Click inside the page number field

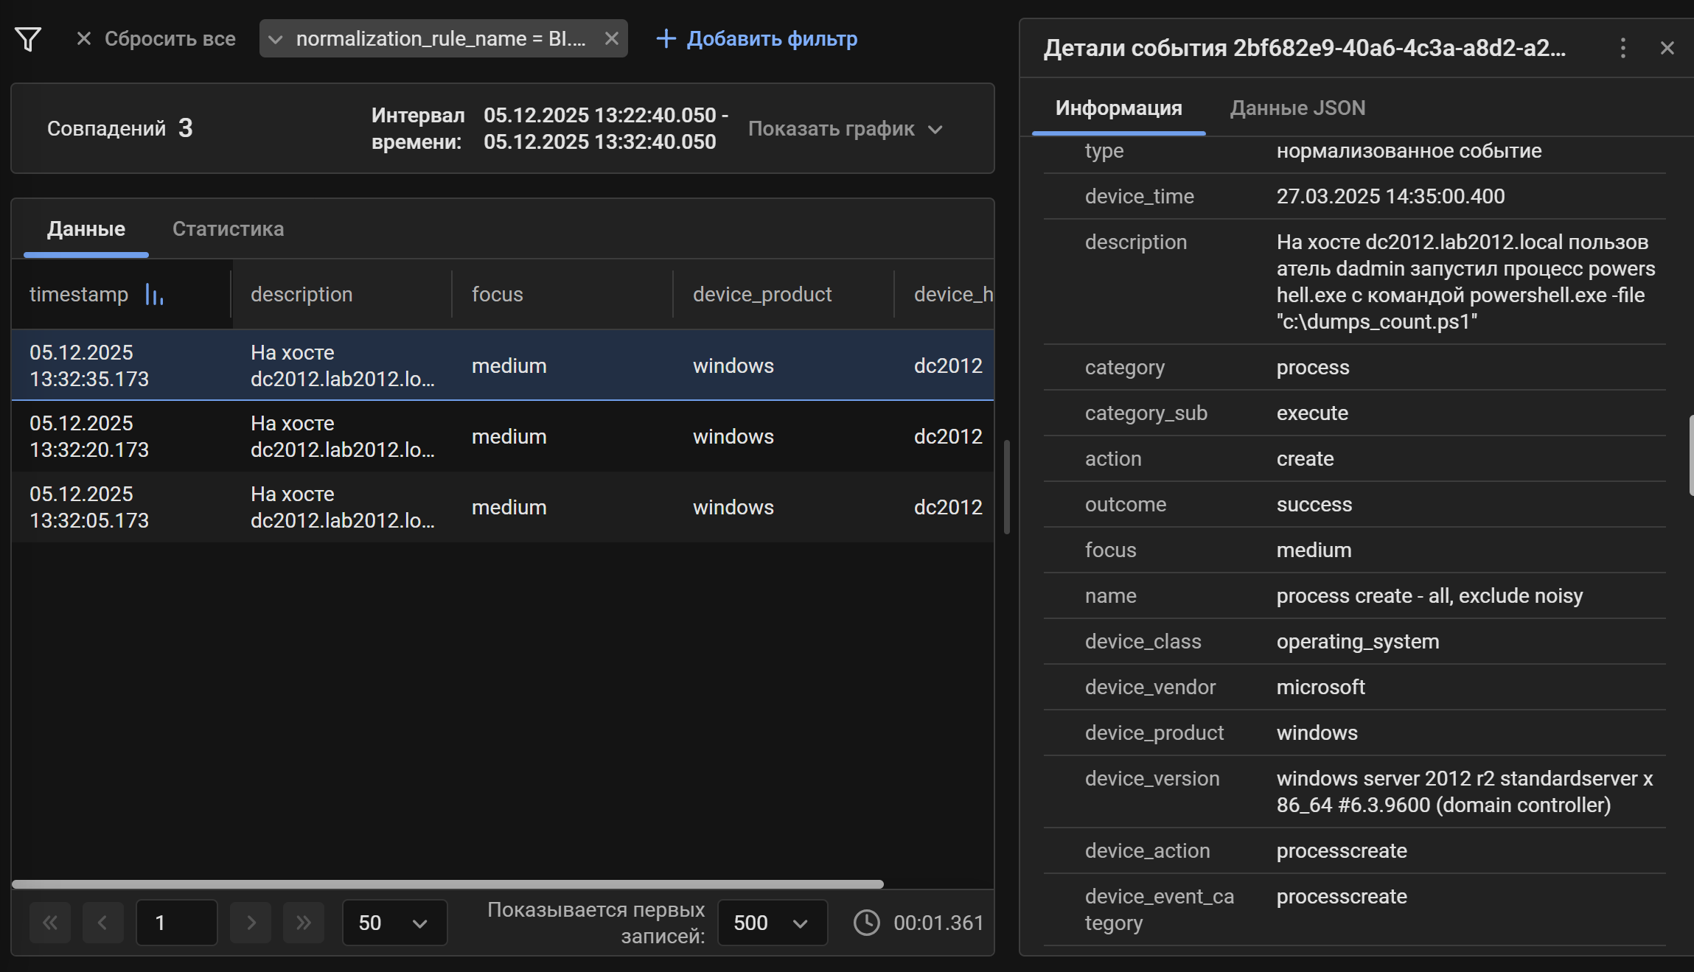click(x=176, y=922)
